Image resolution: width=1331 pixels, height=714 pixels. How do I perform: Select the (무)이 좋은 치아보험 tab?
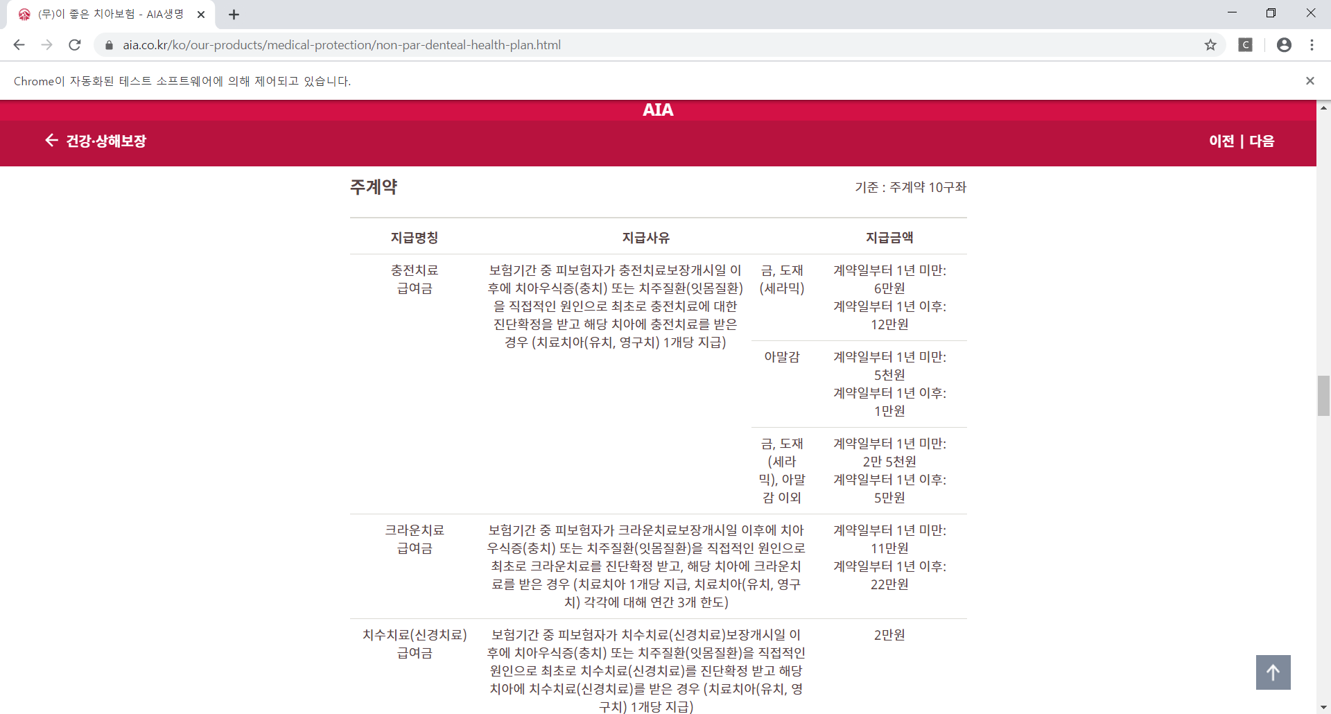111,15
